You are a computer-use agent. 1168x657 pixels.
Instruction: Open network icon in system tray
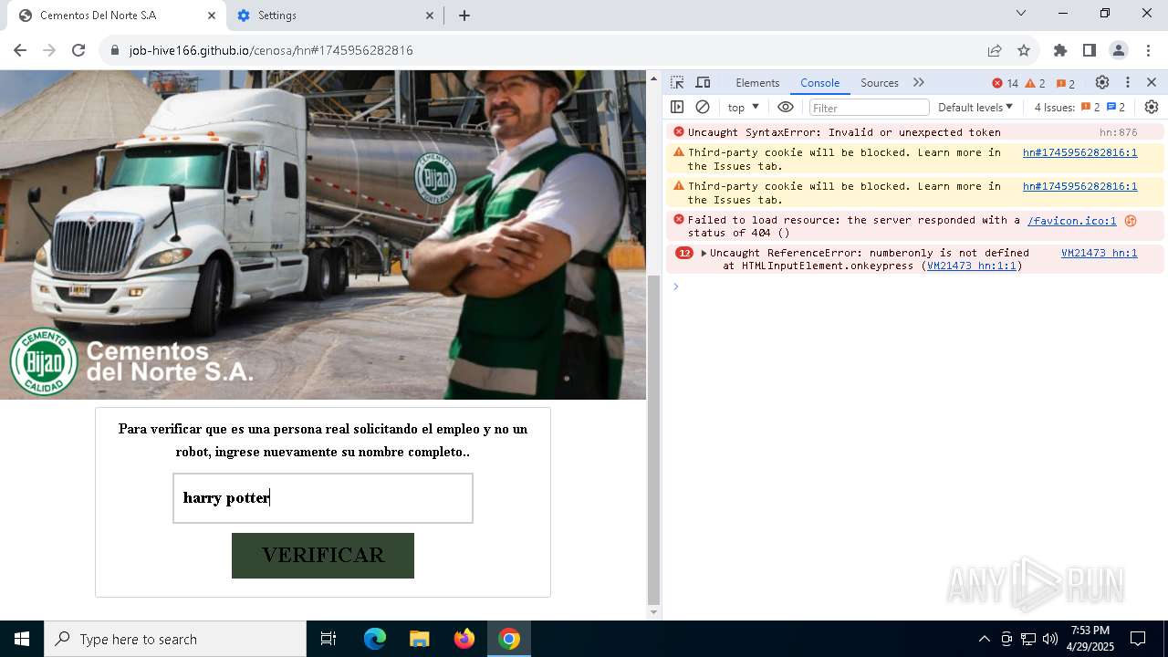[1028, 639]
